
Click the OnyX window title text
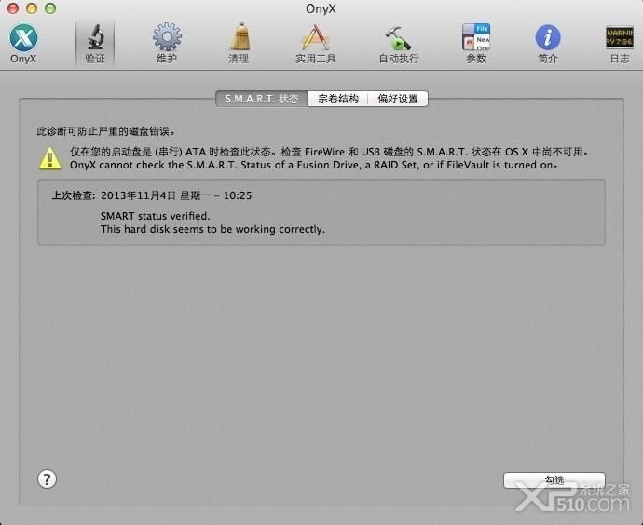321,8
